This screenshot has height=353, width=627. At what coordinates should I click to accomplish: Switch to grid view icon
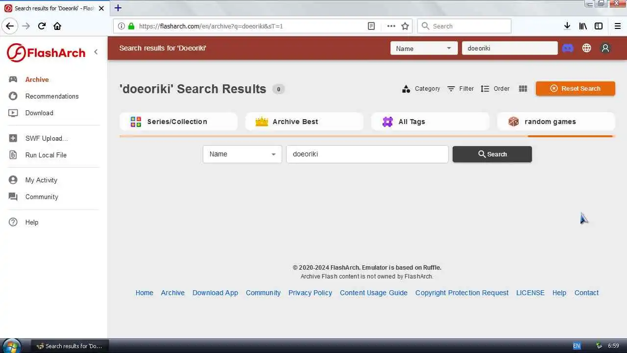pos(523,89)
